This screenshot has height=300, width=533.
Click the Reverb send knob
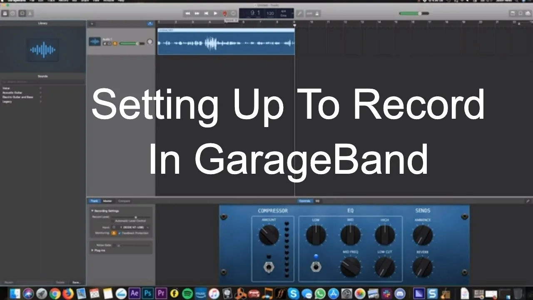point(423,267)
